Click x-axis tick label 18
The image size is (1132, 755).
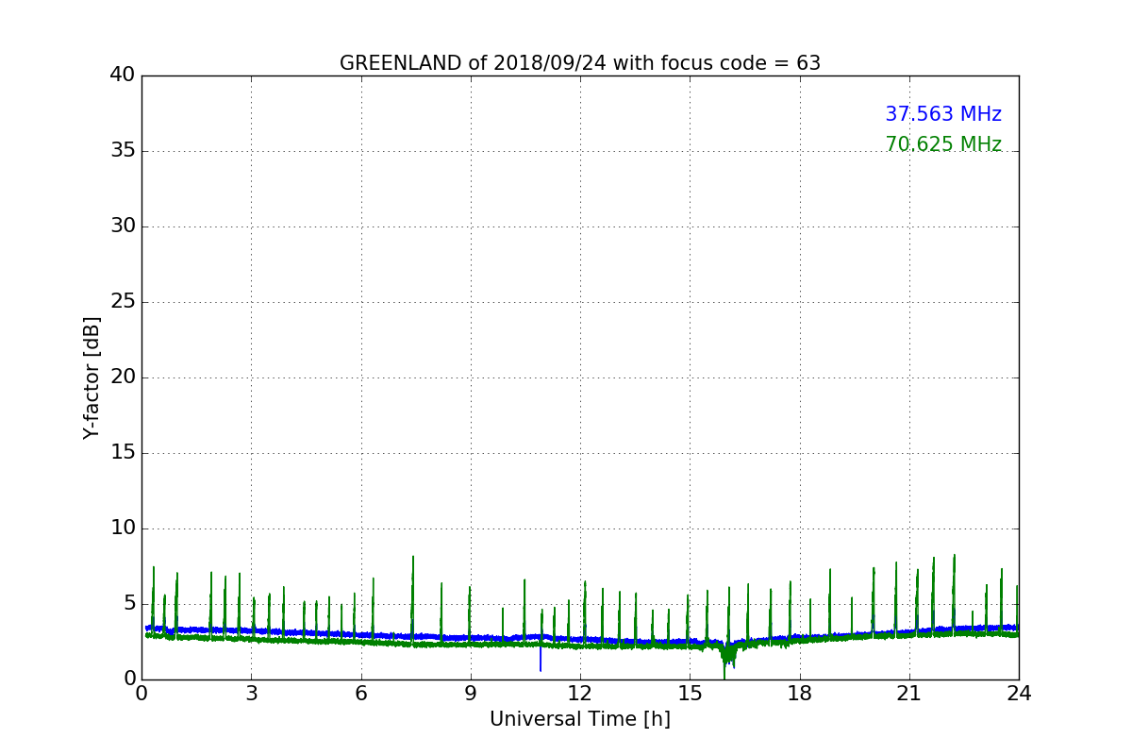(800, 694)
